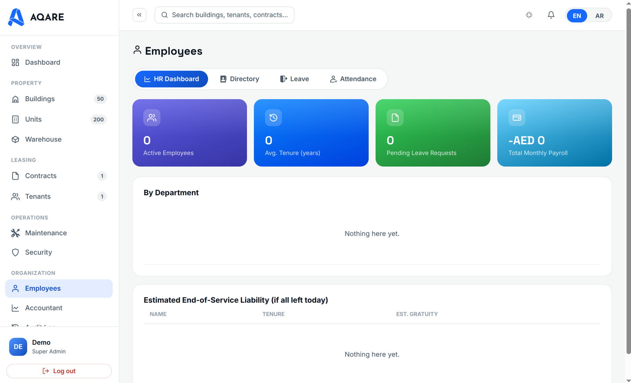This screenshot has height=383, width=631.
Task: Click the Accountant chart icon
Action: click(x=15, y=308)
